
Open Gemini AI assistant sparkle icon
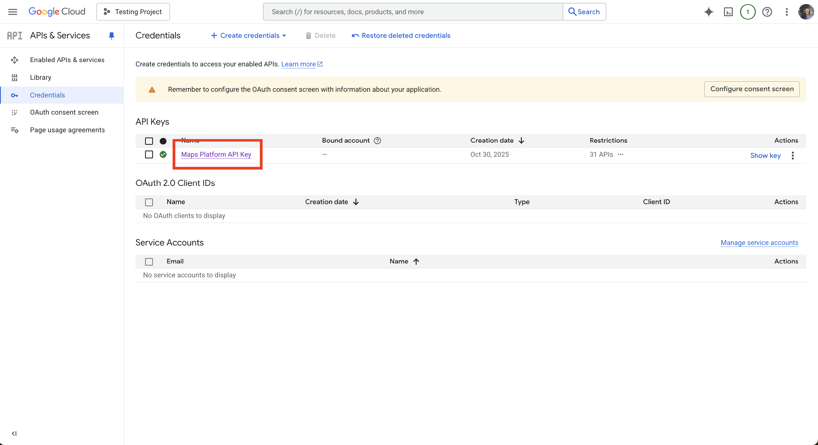(708, 12)
